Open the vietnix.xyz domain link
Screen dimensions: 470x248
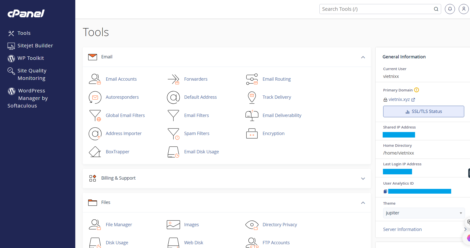pyautogui.click(x=399, y=99)
